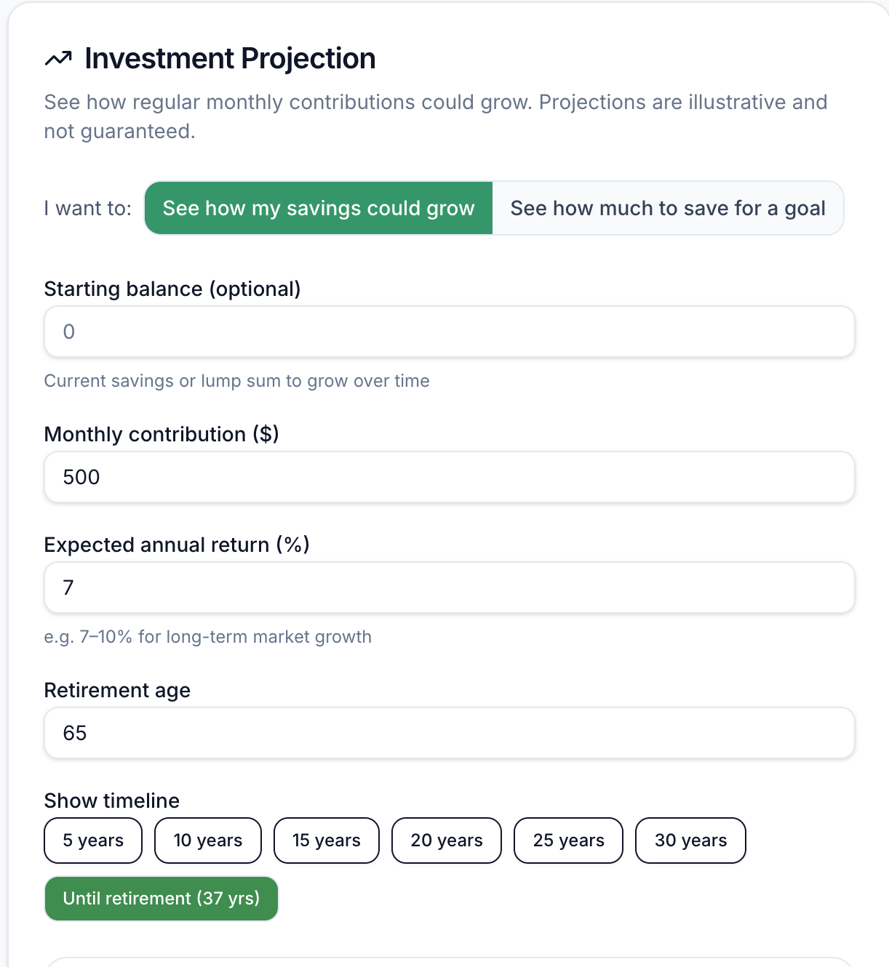The width and height of the screenshot is (889, 967).
Task: Click the "Starting balance (optional)" label
Action: pyautogui.click(x=172, y=289)
